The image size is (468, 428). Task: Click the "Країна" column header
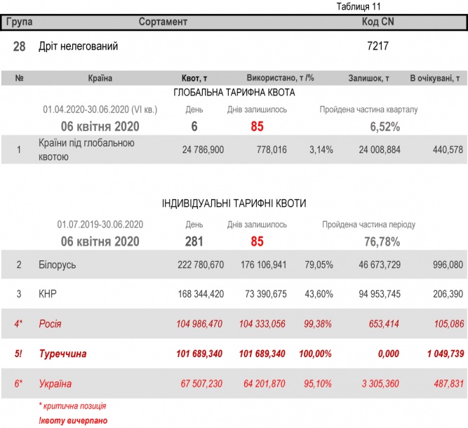coord(100,79)
